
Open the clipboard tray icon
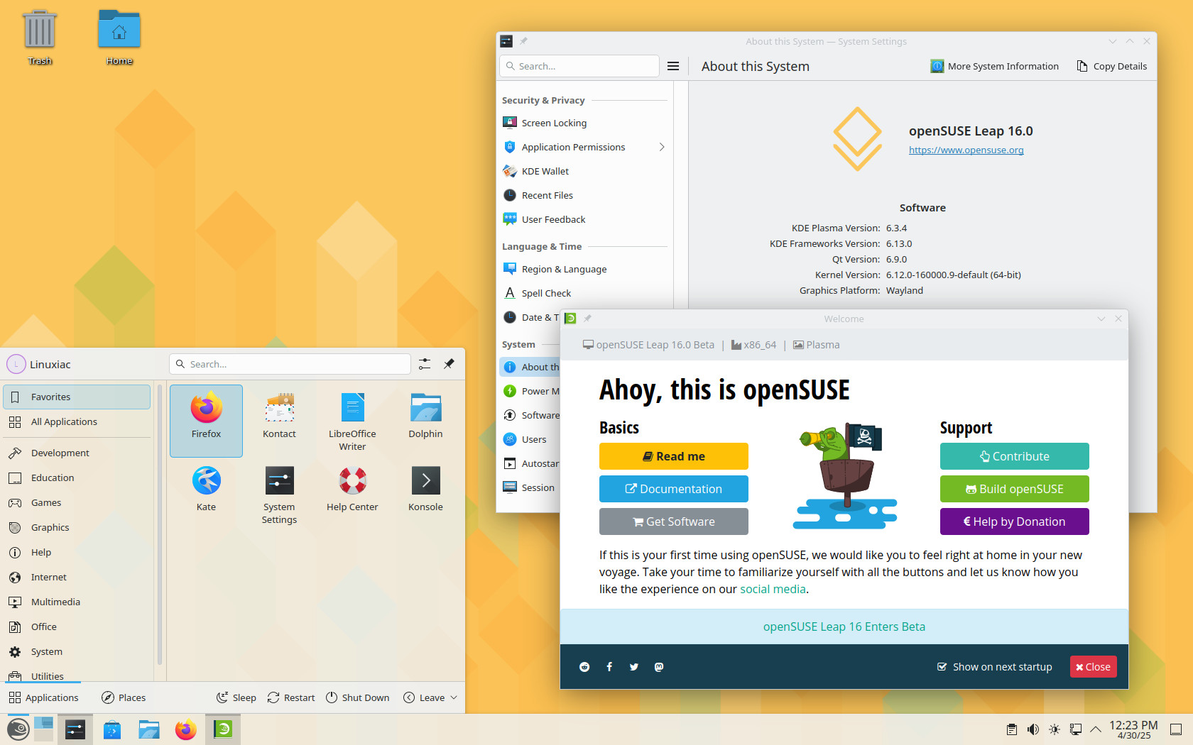click(1012, 729)
